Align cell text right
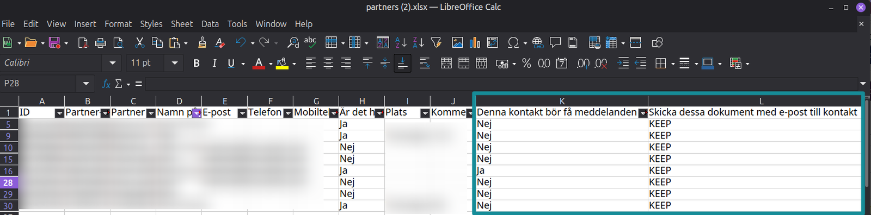 pos(346,64)
